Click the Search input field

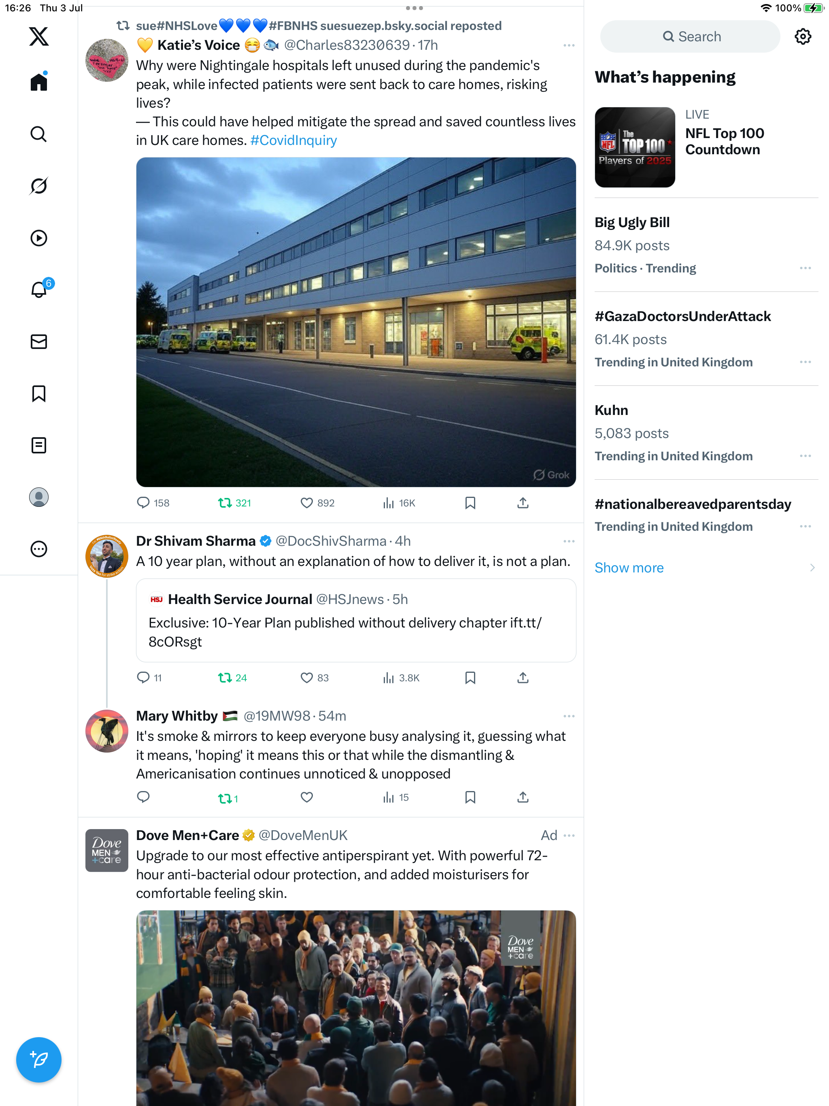point(689,36)
